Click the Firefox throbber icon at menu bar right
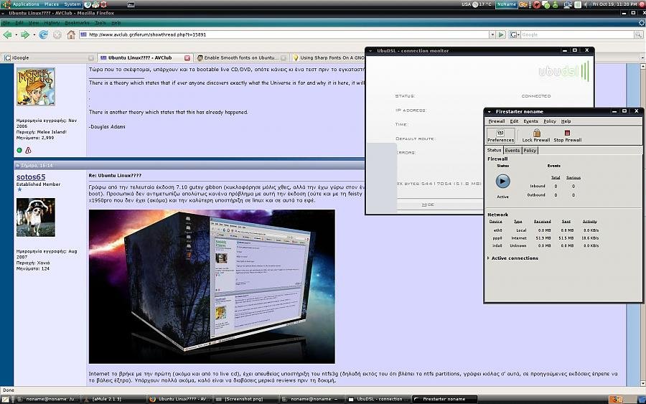Screen dimensions: 646x404 (642, 23)
